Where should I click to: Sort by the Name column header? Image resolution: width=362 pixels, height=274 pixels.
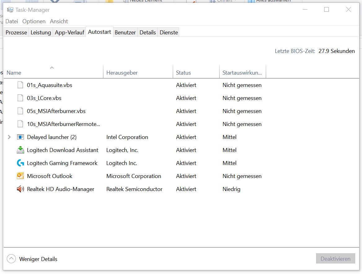tap(53, 72)
